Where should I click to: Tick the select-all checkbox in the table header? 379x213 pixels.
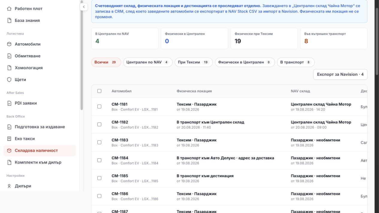(x=99, y=91)
